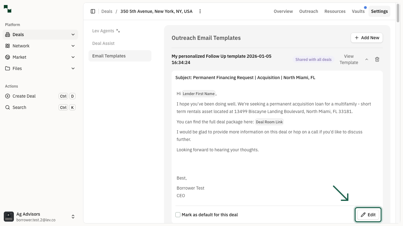The image size is (403, 226).
Task: Open the Network section icon
Action: pos(7,46)
